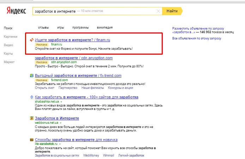The image size is (245, 159).
Task: Refine the search with википедия suggestion
Action: (105, 27)
